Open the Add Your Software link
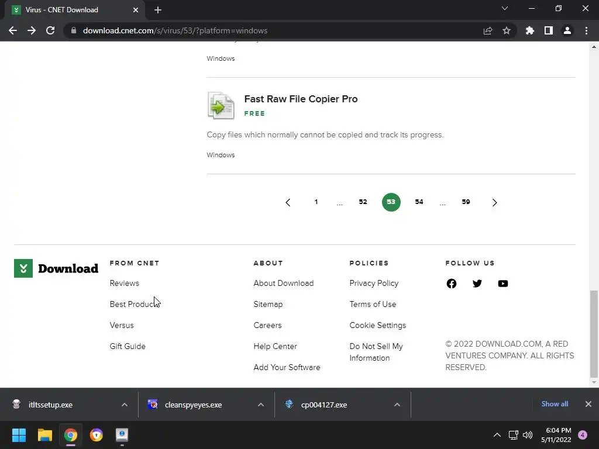The image size is (599, 449). 287,367
